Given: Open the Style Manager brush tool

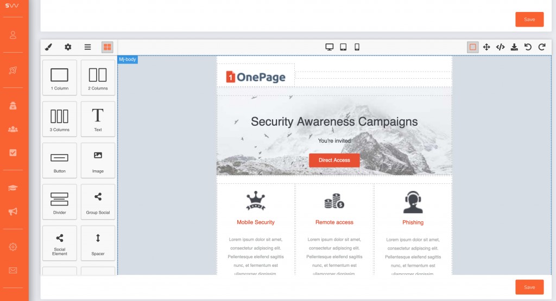Looking at the screenshot, I should coord(48,47).
